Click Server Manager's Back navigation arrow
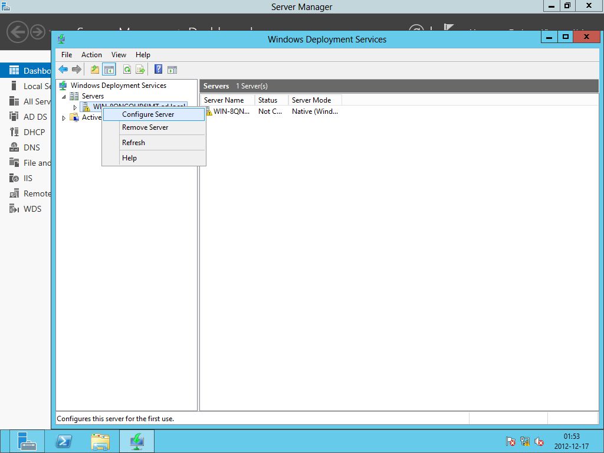This screenshot has width=604, height=453. [x=18, y=32]
